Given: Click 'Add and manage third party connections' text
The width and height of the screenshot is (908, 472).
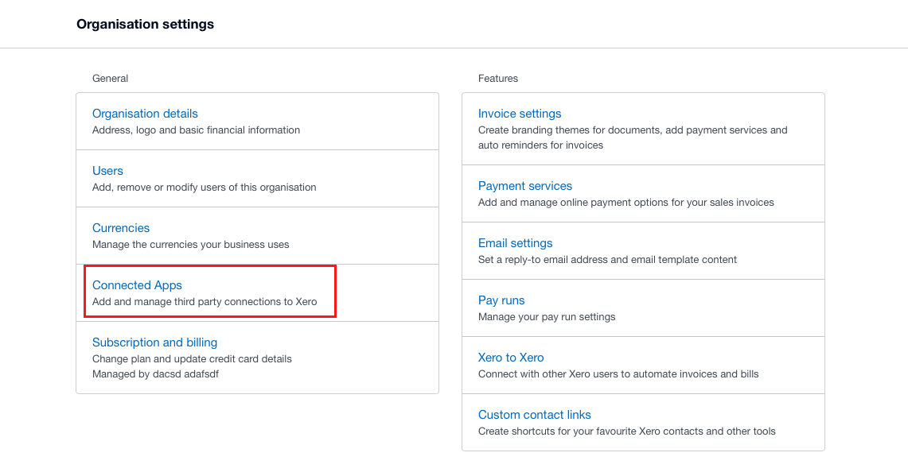Looking at the screenshot, I should click(x=205, y=302).
